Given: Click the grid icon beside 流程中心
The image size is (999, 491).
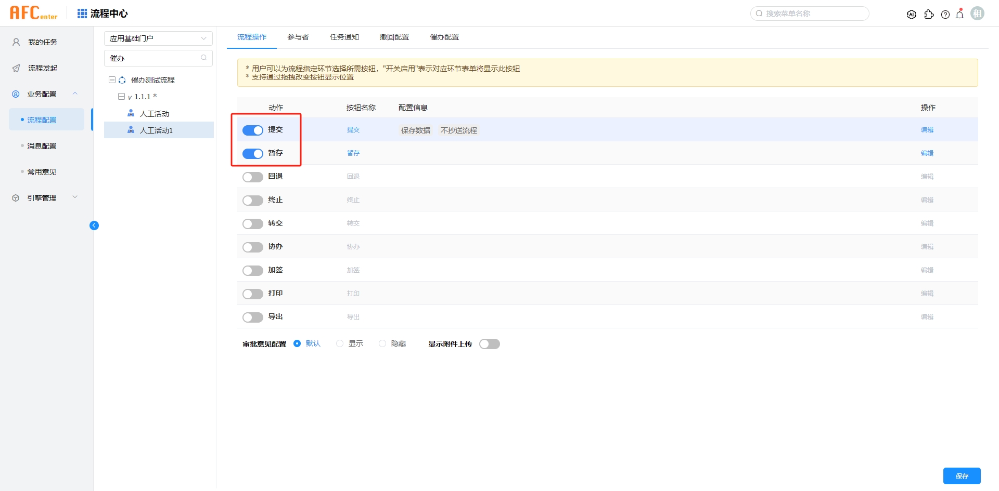Looking at the screenshot, I should pos(82,14).
